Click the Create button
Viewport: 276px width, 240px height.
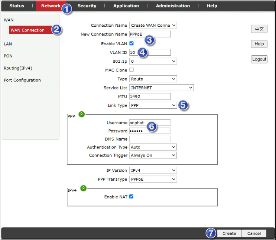pos(229,233)
